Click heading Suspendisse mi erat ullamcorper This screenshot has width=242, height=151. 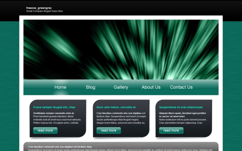pos(181,107)
